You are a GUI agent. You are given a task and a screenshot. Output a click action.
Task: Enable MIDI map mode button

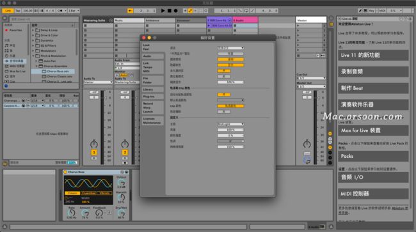[x=382, y=11]
